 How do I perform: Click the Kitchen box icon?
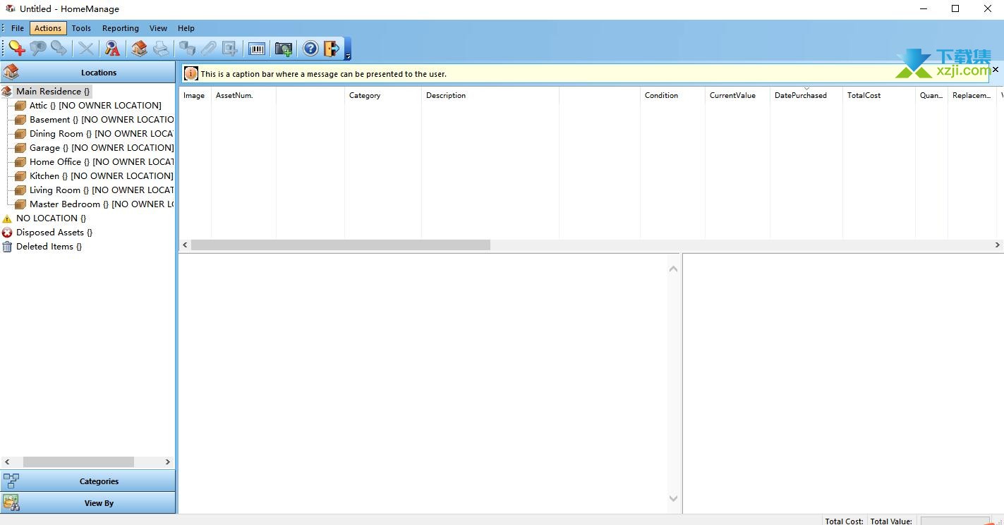20,175
